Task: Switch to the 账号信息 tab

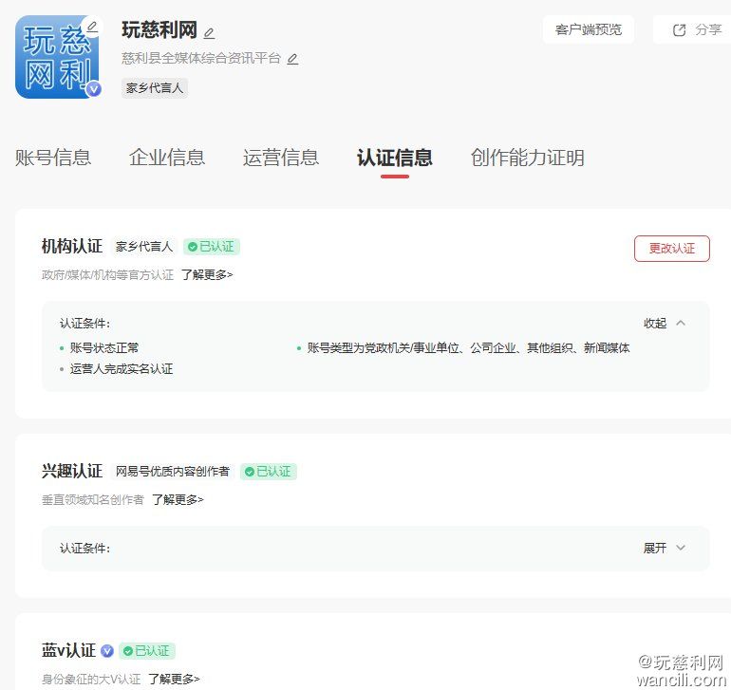Action: coord(53,158)
